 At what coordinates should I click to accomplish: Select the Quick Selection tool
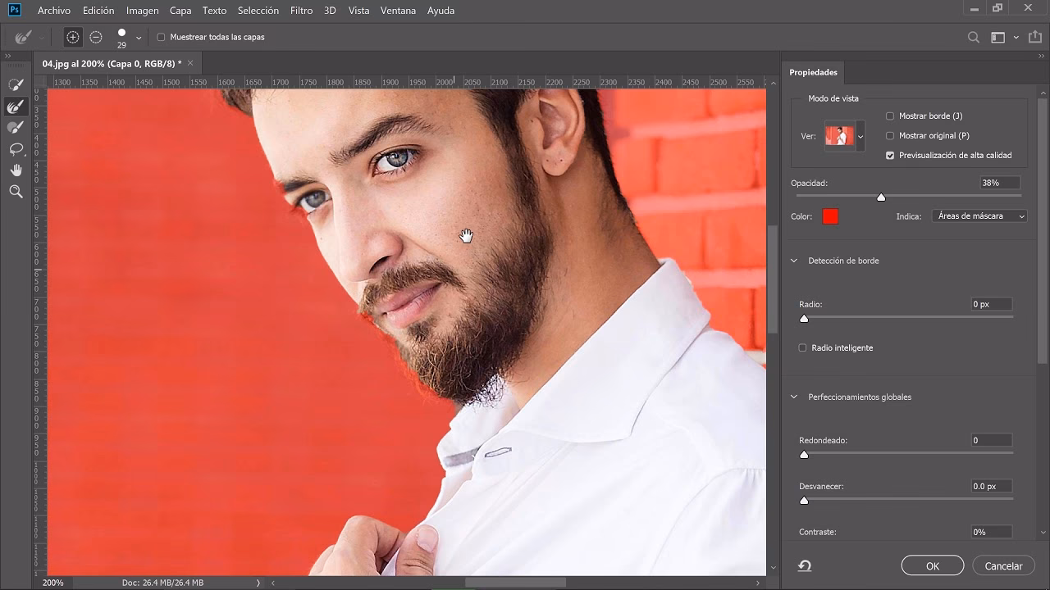click(x=15, y=84)
